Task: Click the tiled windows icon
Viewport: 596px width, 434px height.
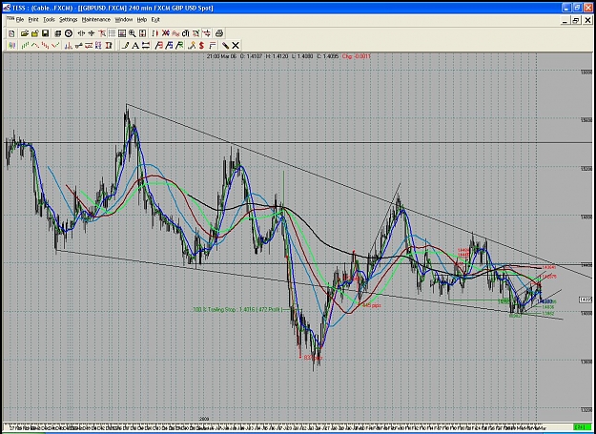Action: [58, 33]
